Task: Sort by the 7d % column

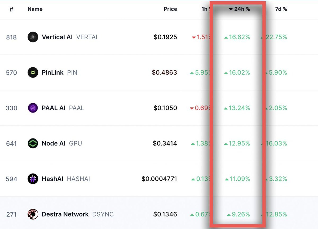Action: [x=281, y=9]
